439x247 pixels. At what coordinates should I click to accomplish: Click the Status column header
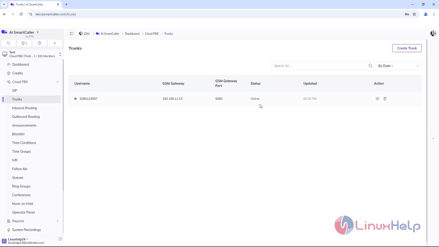click(x=255, y=84)
